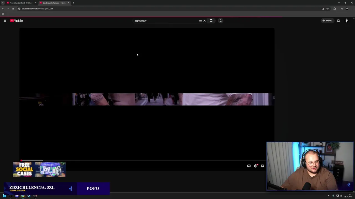
Task: Click the Utwórz create button
Action: [x=327, y=21]
